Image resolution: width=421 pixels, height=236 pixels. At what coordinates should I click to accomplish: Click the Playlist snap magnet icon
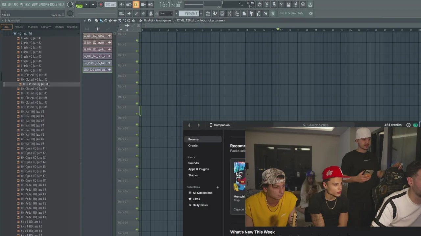tap(89, 20)
